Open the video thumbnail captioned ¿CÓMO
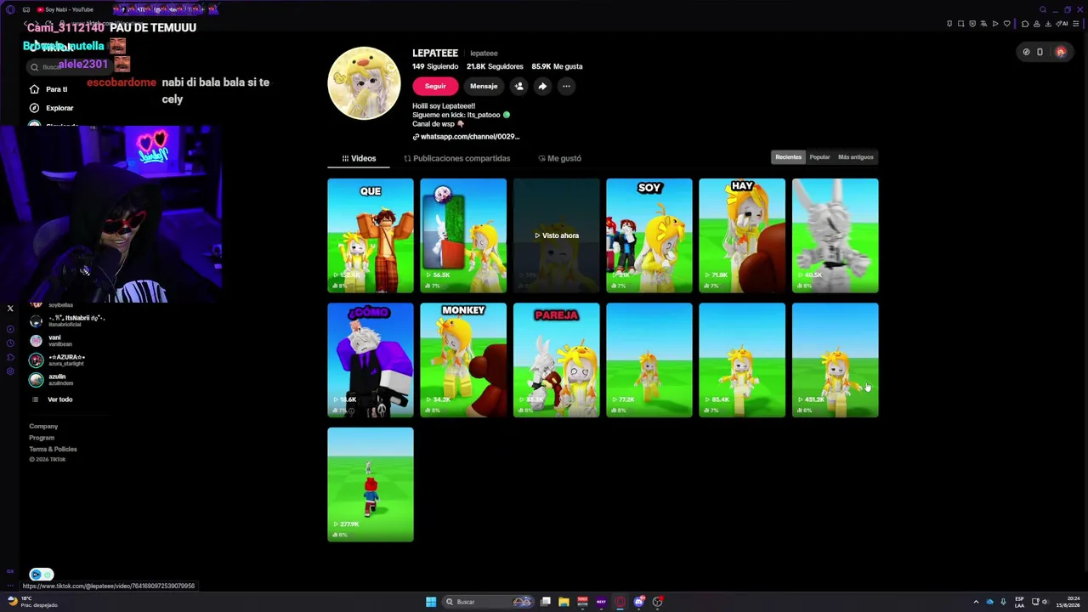 (371, 360)
